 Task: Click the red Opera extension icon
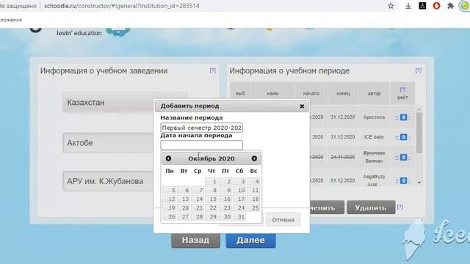(436, 6)
